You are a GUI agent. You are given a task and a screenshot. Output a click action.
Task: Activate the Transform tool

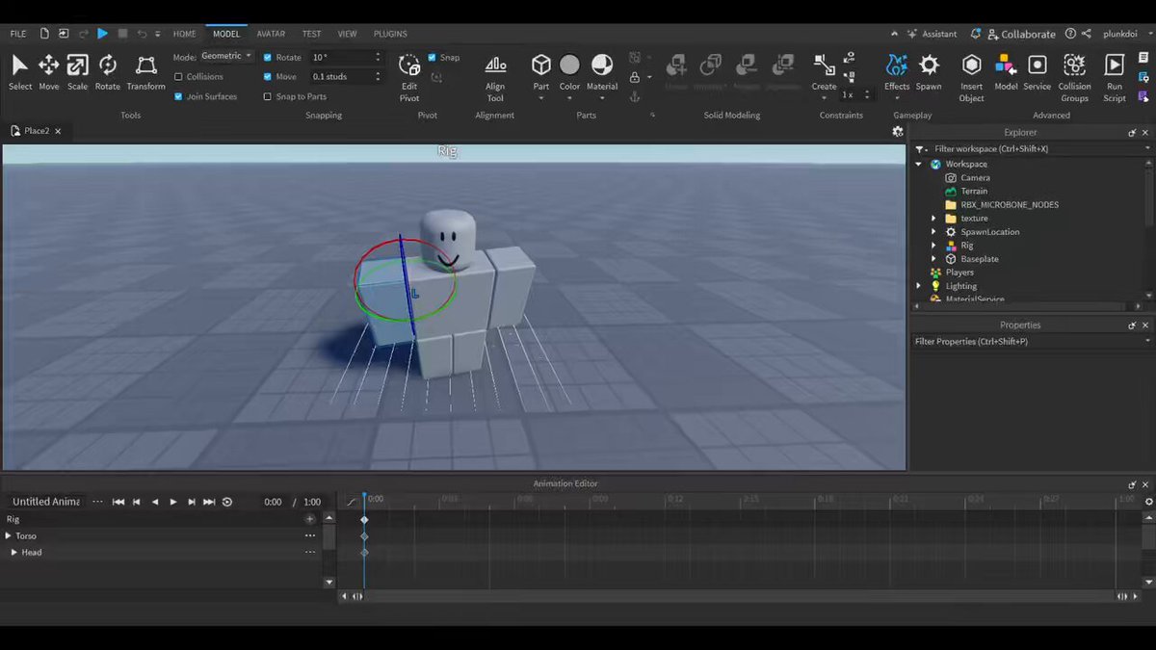tap(145, 72)
